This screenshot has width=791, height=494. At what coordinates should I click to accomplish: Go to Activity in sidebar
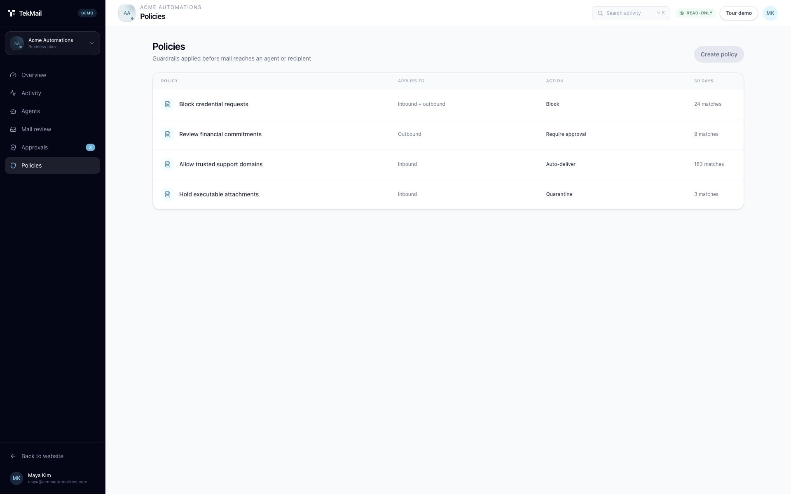52,93
